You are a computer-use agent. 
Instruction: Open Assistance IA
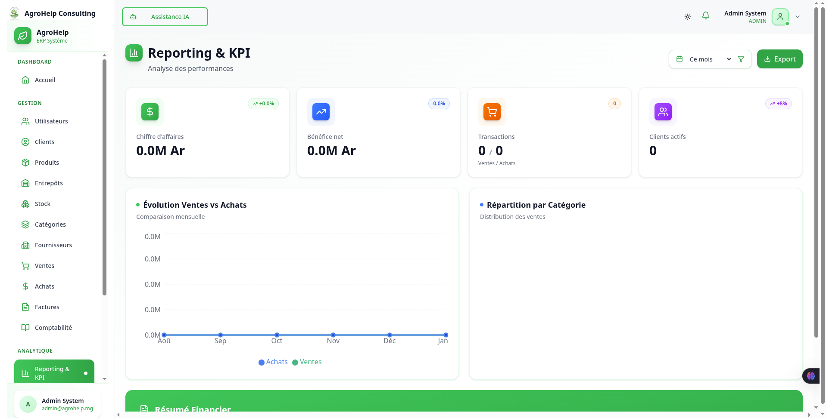165,16
